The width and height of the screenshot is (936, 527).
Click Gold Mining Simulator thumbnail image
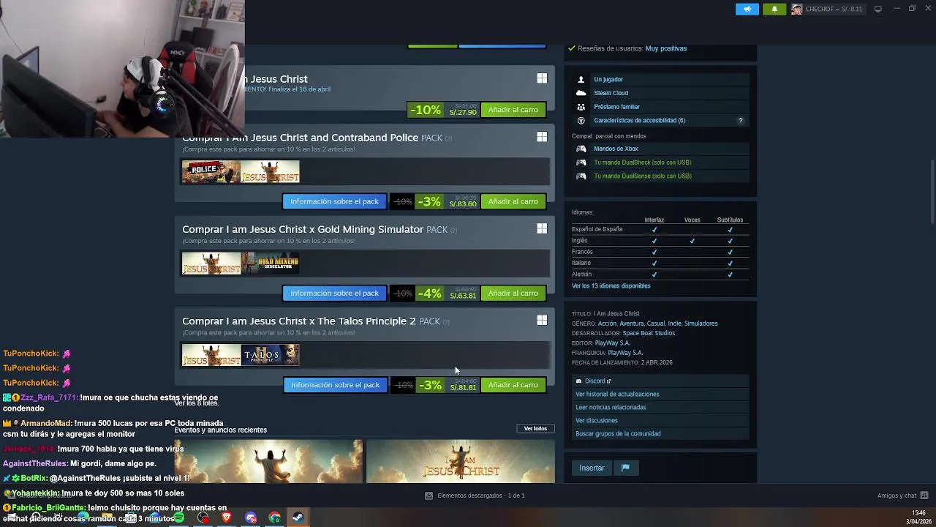tap(271, 263)
